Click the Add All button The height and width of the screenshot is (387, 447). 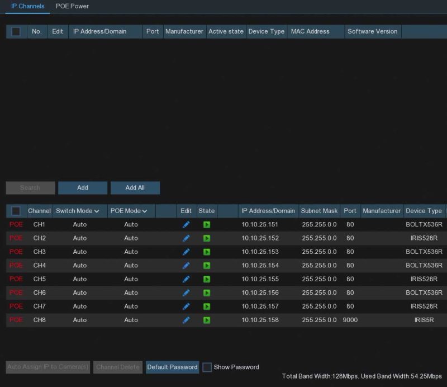point(135,187)
